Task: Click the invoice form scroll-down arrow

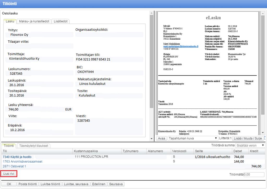Action: pyautogui.click(x=151, y=139)
